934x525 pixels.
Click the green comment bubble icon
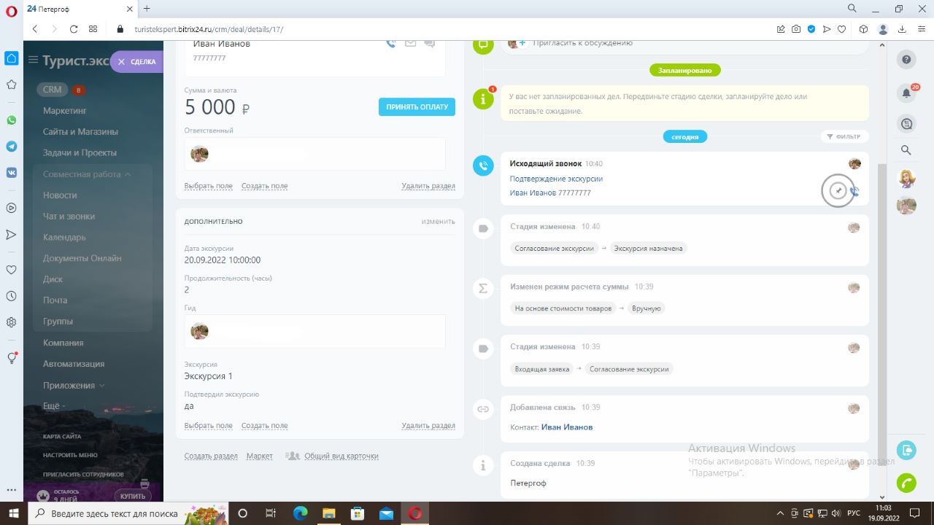tap(483, 44)
